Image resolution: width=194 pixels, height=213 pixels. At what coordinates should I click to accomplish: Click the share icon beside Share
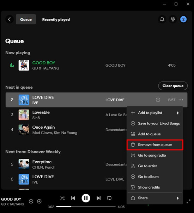click(133, 198)
